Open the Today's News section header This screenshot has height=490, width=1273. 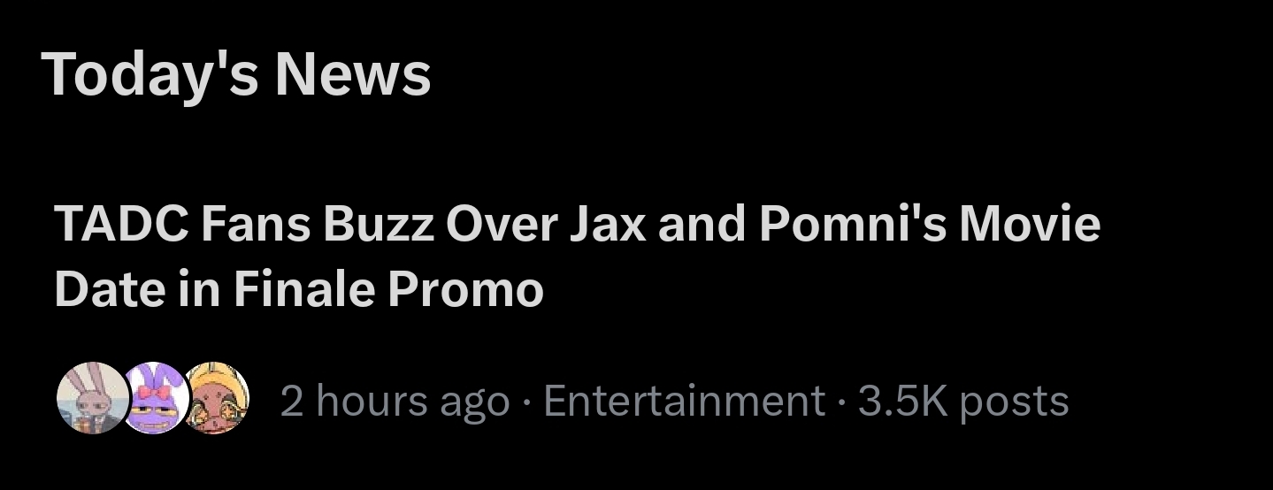click(236, 74)
